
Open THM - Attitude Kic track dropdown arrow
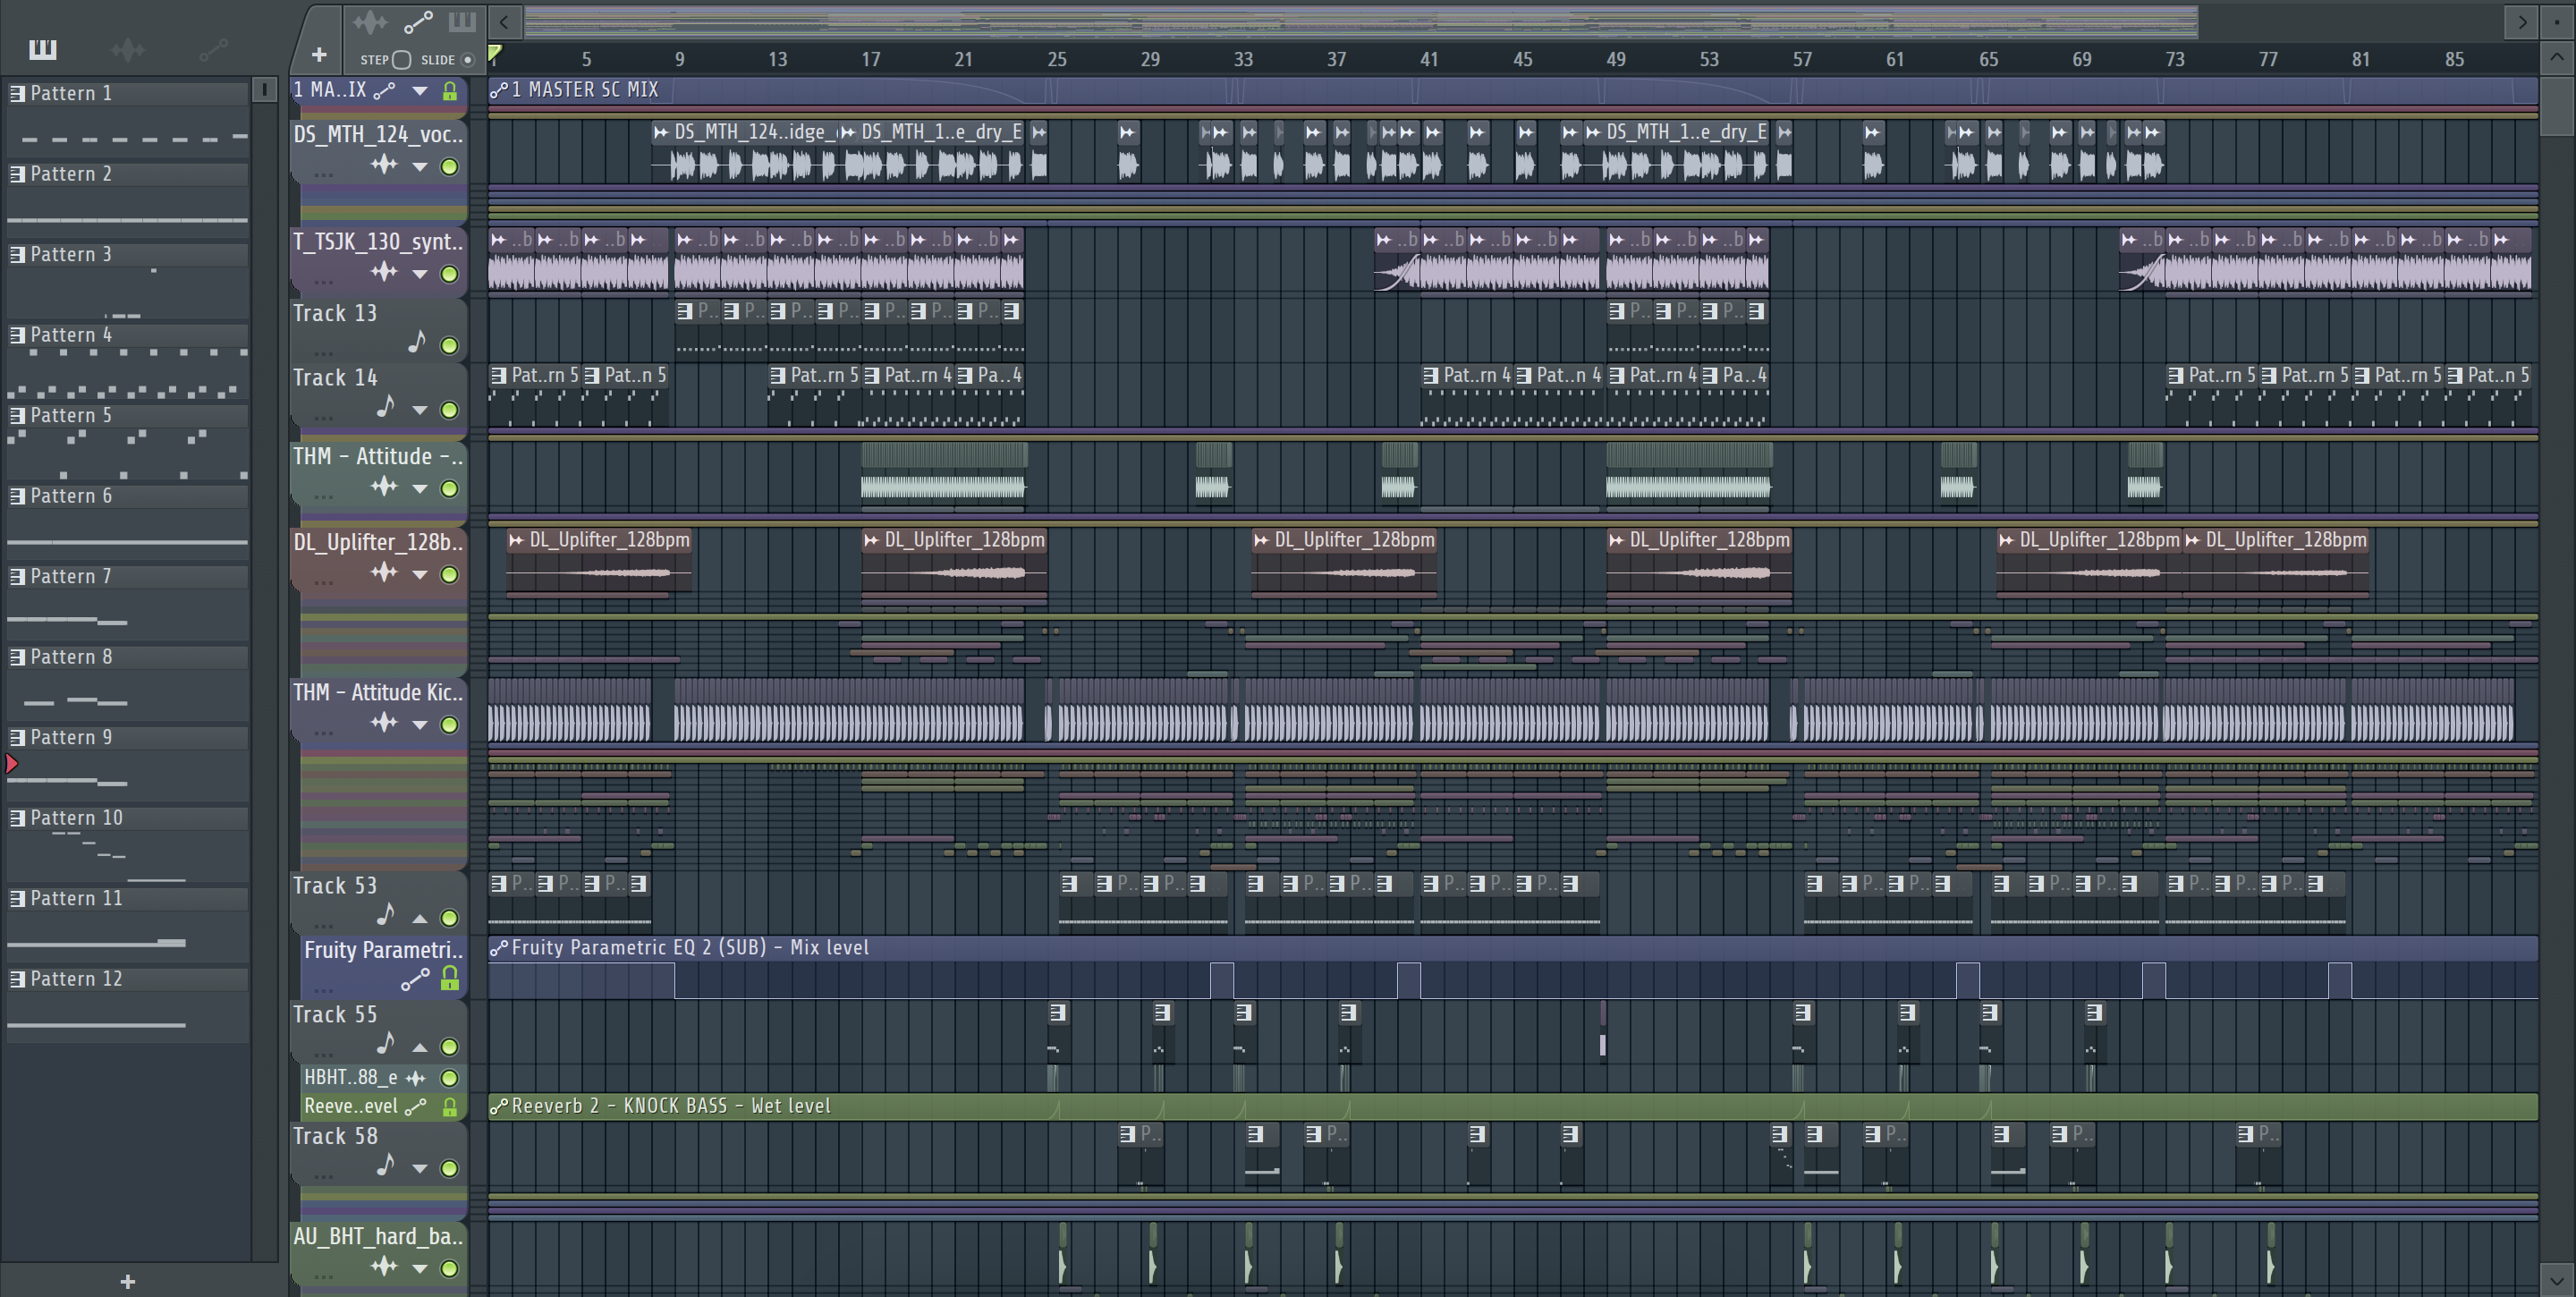point(420,725)
